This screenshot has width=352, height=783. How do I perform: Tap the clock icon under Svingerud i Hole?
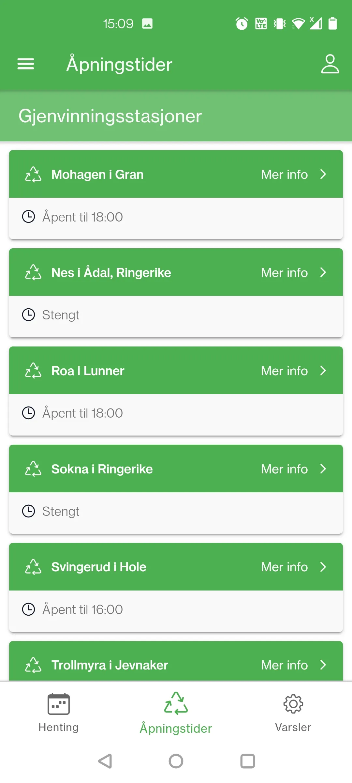click(x=28, y=609)
